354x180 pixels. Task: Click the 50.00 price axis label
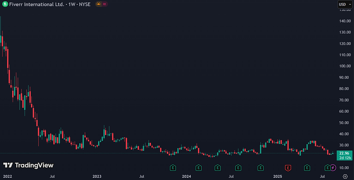point(344,123)
